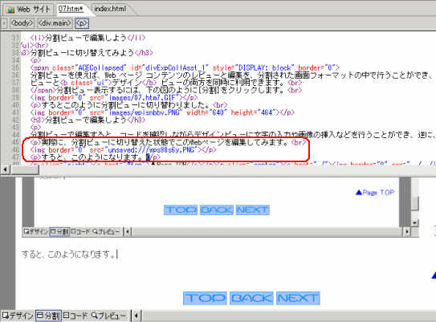The height and width of the screenshot is (322, 436).
Task: Click the 分割 tab inside the embedded screenshot
Action: coord(59,231)
